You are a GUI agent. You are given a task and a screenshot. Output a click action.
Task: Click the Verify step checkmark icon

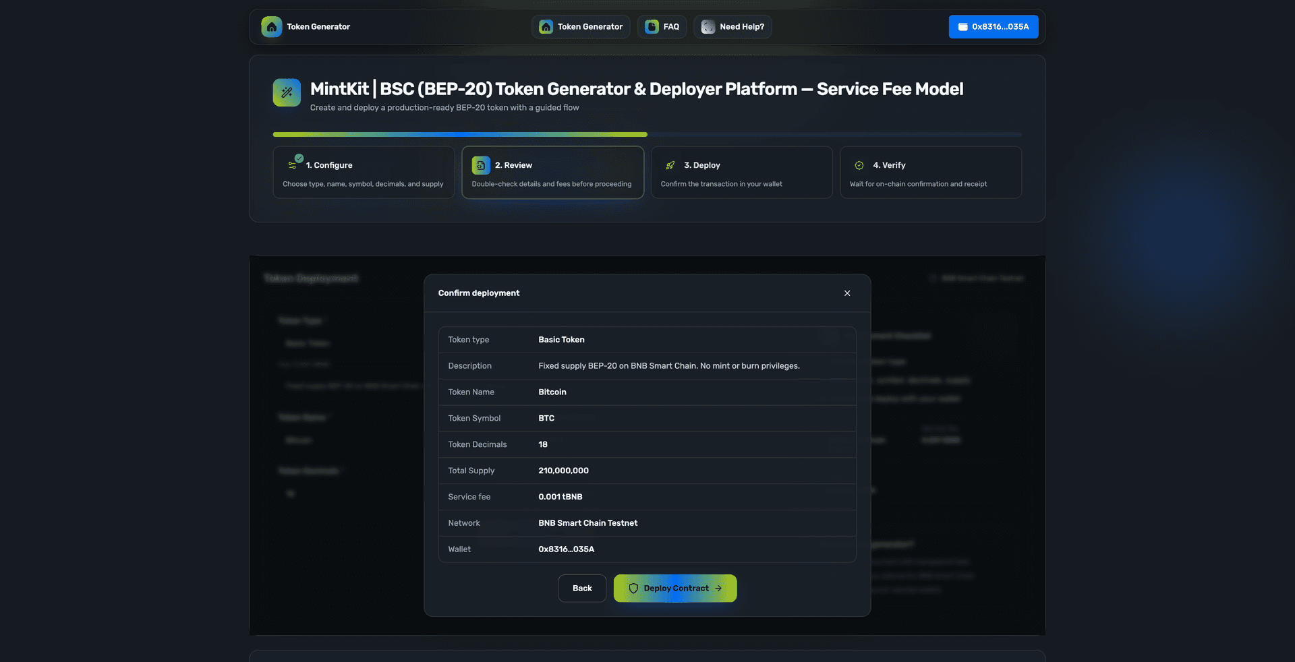click(859, 165)
